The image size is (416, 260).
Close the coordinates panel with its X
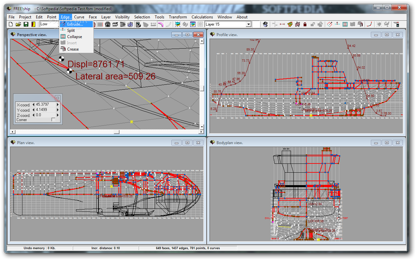(x=58, y=98)
